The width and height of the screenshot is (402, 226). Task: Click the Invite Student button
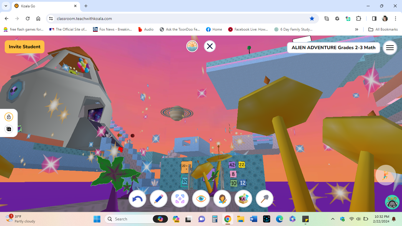24,47
